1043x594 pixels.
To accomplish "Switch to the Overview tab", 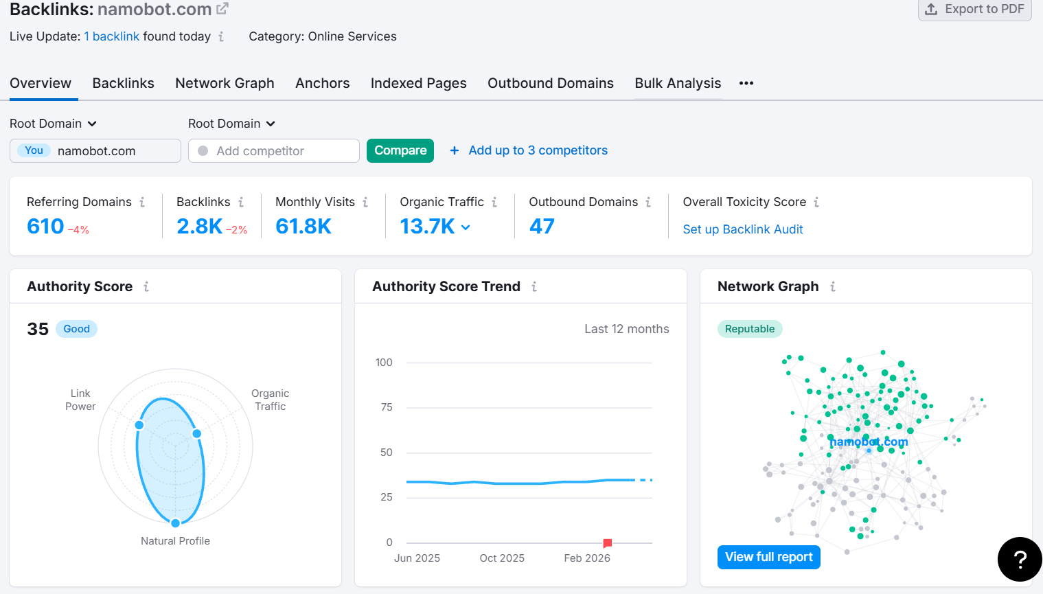I will pos(41,83).
